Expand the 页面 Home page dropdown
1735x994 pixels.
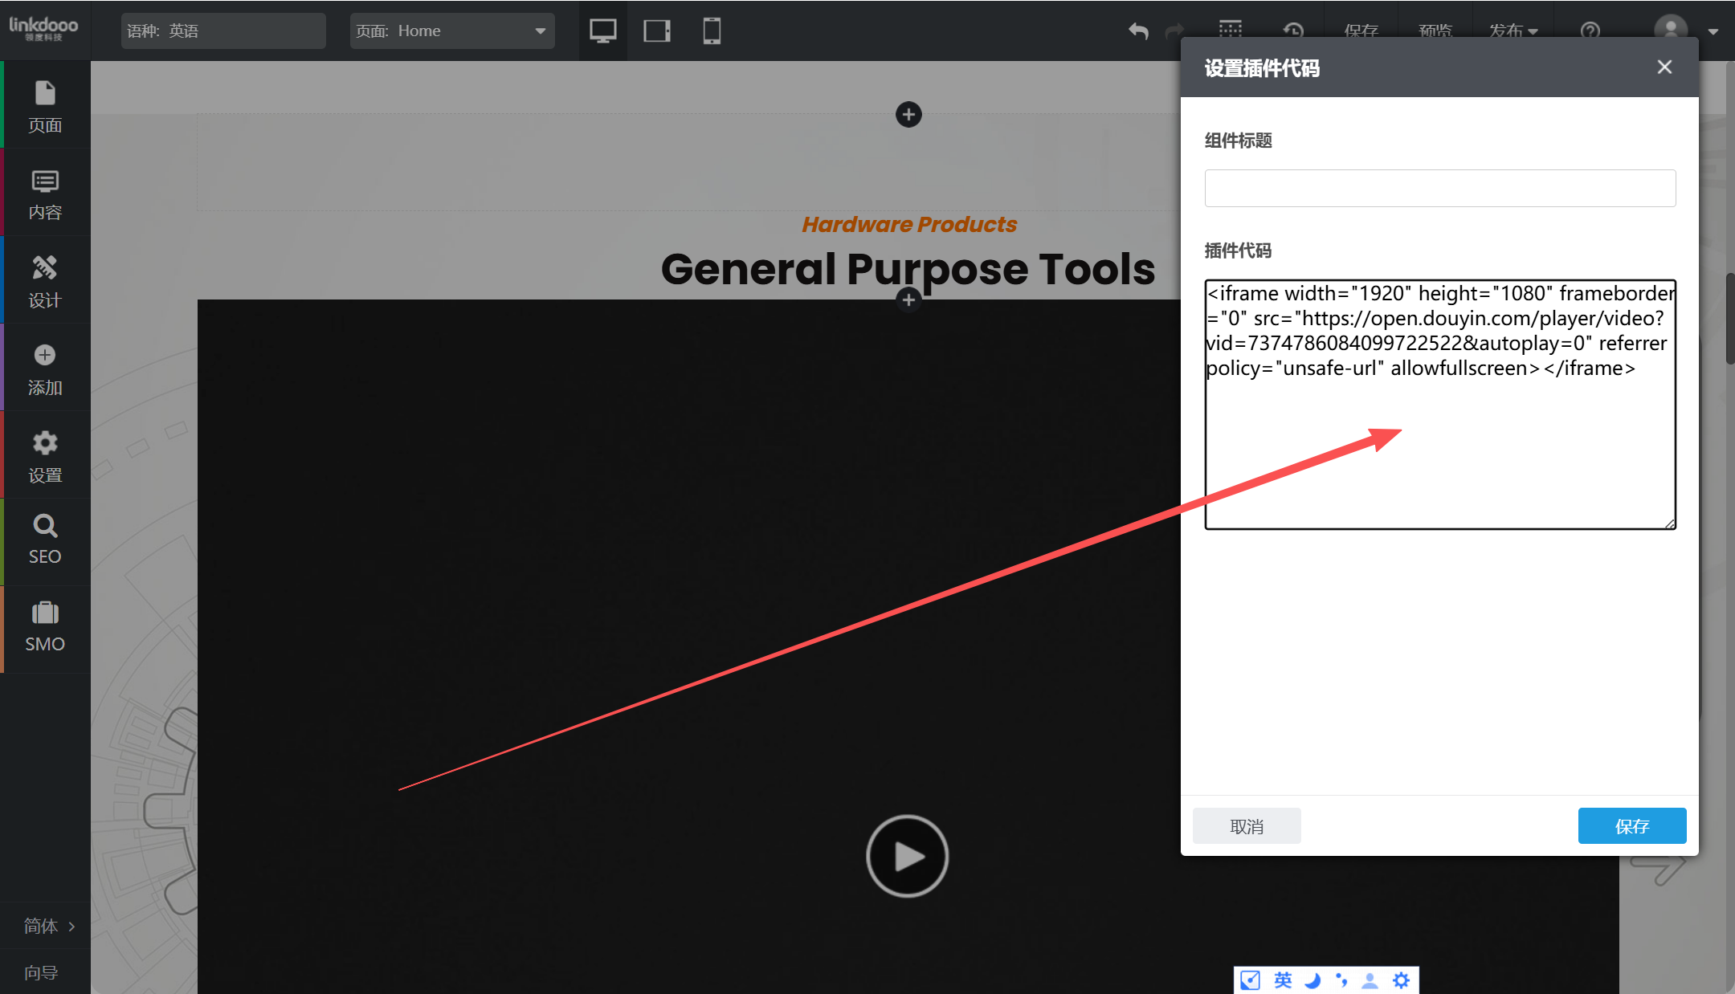[452, 31]
